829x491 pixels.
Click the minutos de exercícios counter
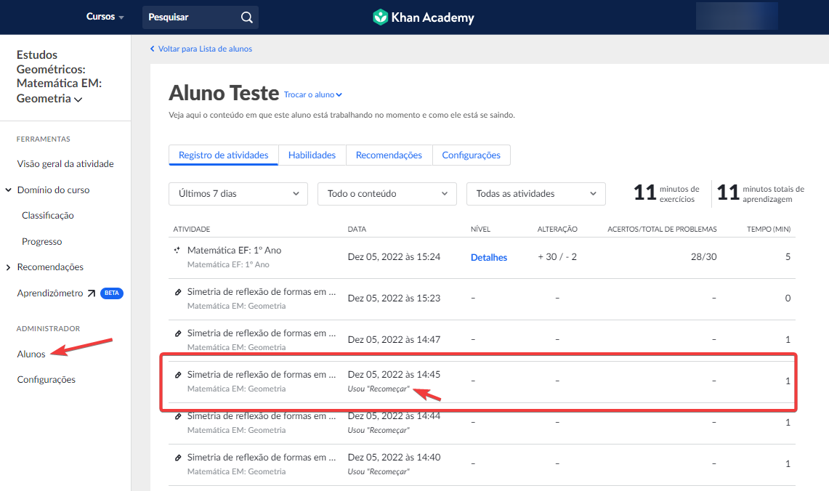(666, 193)
